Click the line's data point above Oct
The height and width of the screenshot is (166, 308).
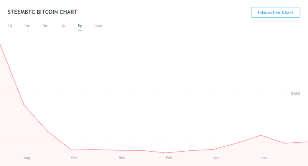(x=71, y=150)
